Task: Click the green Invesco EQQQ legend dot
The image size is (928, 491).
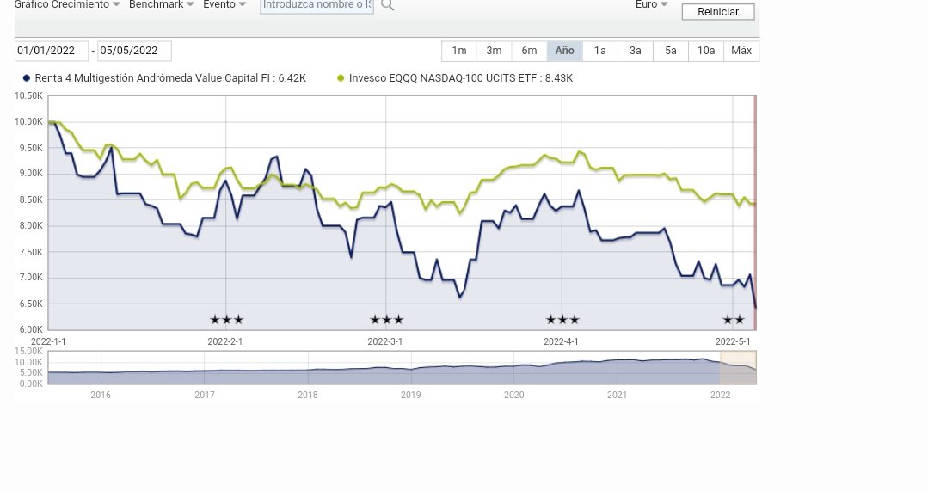Action: click(x=341, y=78)
